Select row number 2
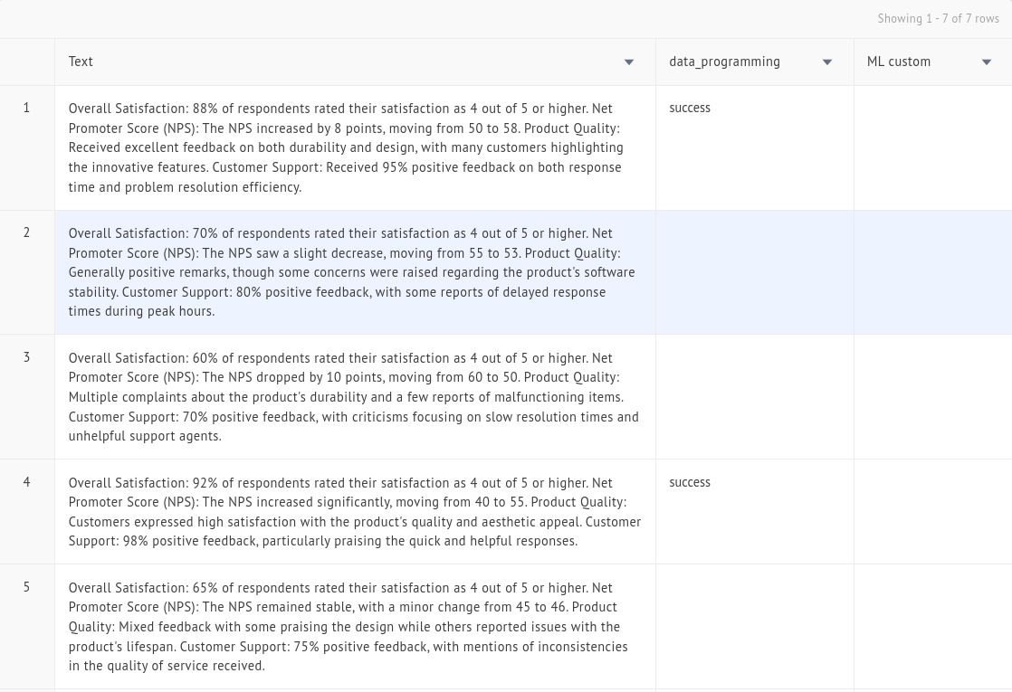This screenshot has width=1012, height=692. [26, 232]
